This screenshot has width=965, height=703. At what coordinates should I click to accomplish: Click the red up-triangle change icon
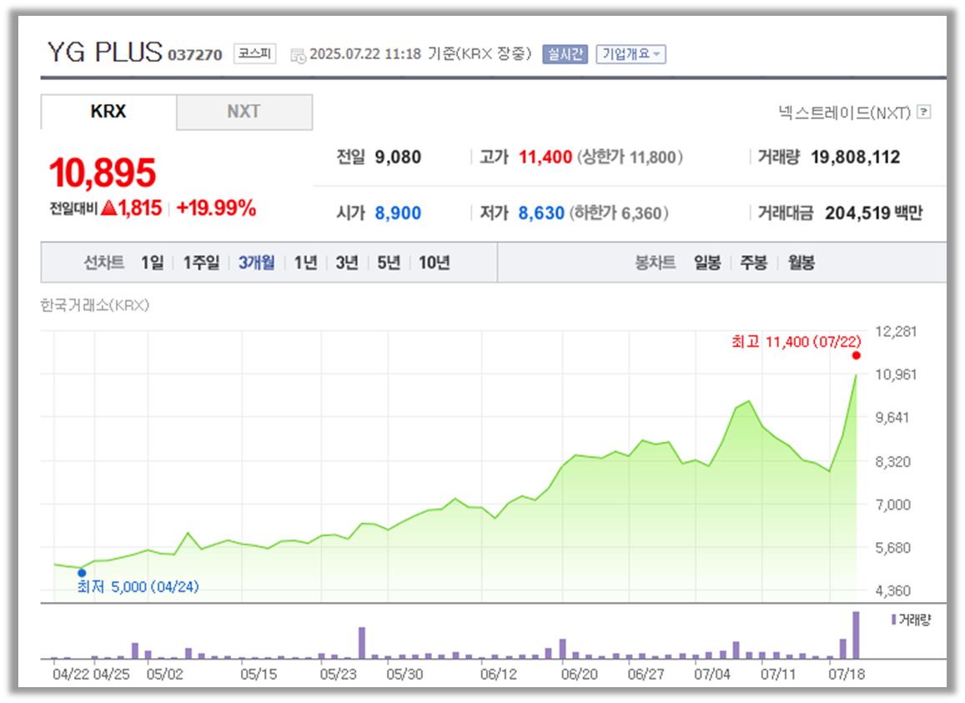coord(109,208)
